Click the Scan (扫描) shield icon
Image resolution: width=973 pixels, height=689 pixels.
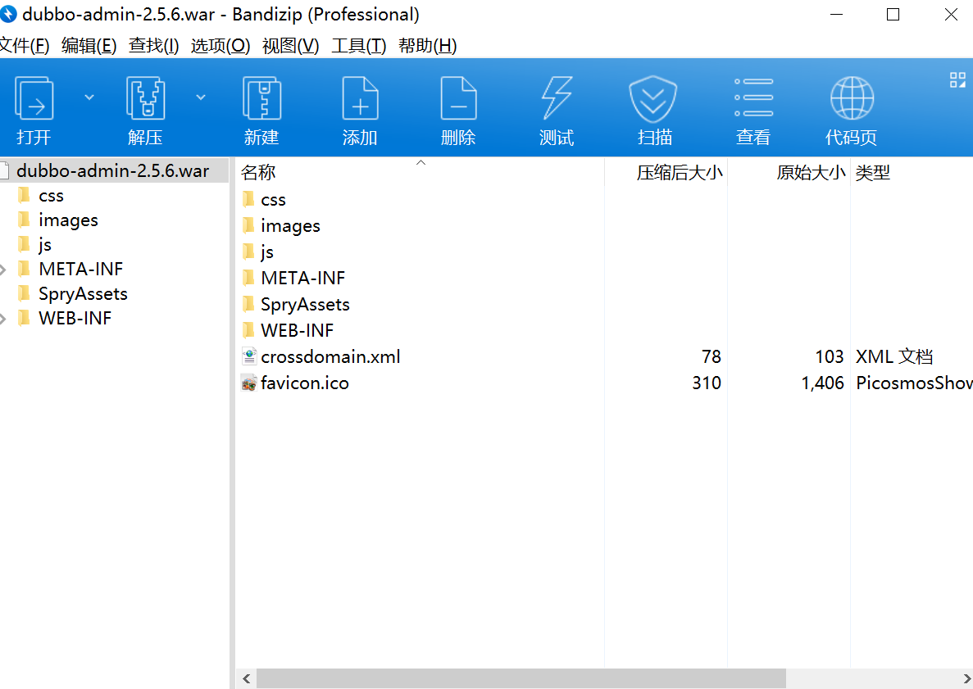click(x=654, y=100)
